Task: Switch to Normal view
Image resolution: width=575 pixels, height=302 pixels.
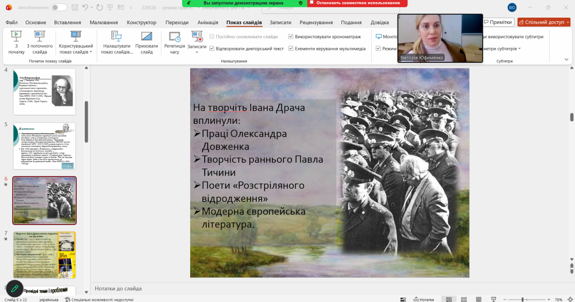Action: [449, 299]
